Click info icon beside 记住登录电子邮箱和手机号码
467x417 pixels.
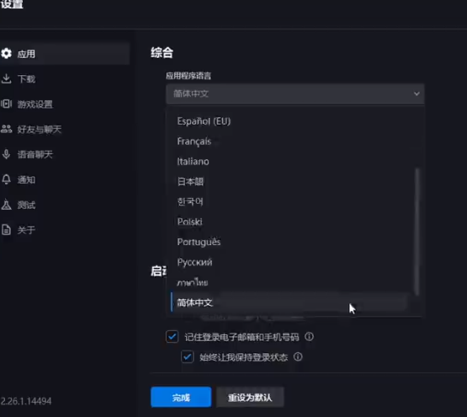pyautogui.click(x=309, y=337)
